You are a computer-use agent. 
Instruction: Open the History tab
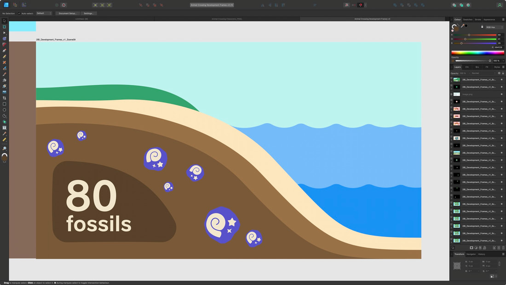click(x=482, y=254)
